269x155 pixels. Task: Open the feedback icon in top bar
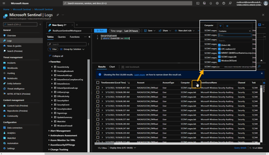tap(230, 3)
